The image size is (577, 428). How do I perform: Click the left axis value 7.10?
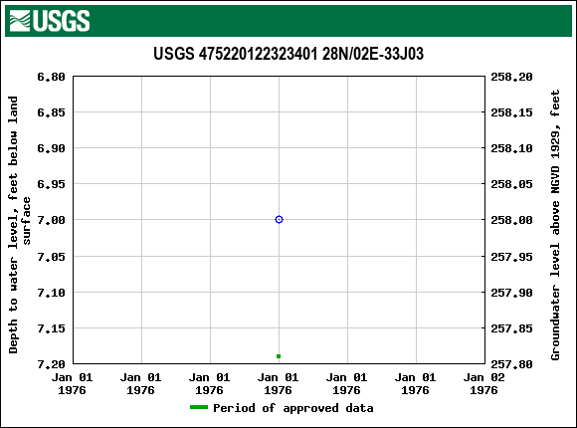pos(51,293)
